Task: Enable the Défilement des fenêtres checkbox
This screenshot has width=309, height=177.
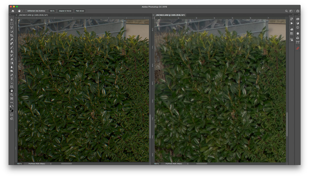Action: [x=26, y=11]
